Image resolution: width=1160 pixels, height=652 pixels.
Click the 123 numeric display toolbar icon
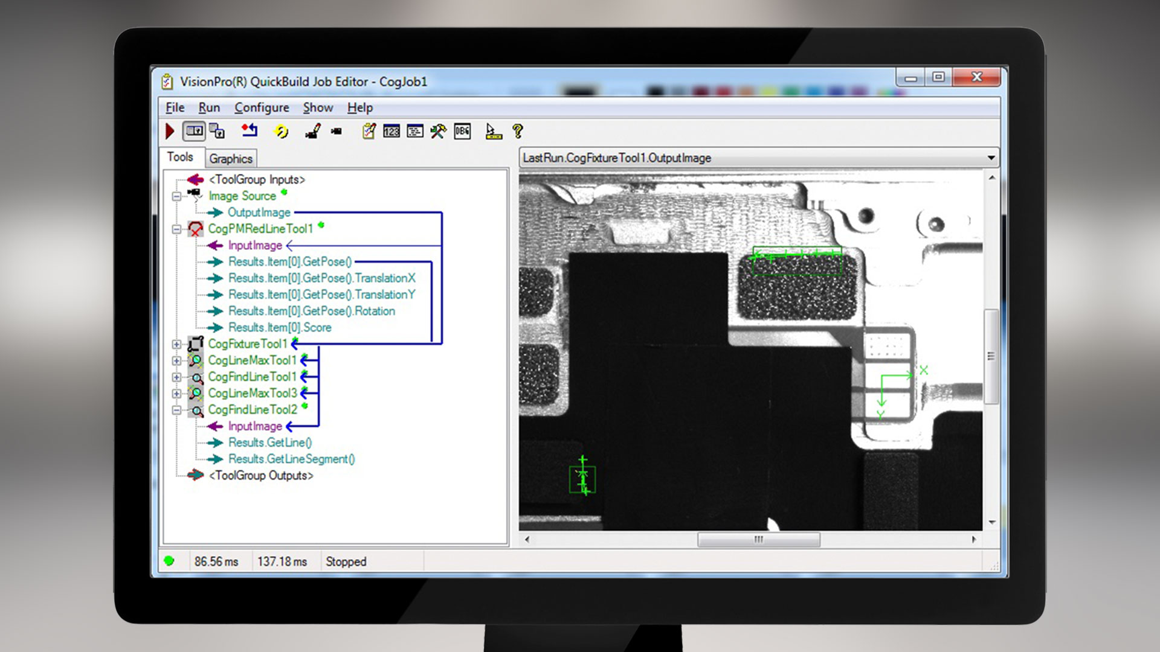click(x=391, y=132)
